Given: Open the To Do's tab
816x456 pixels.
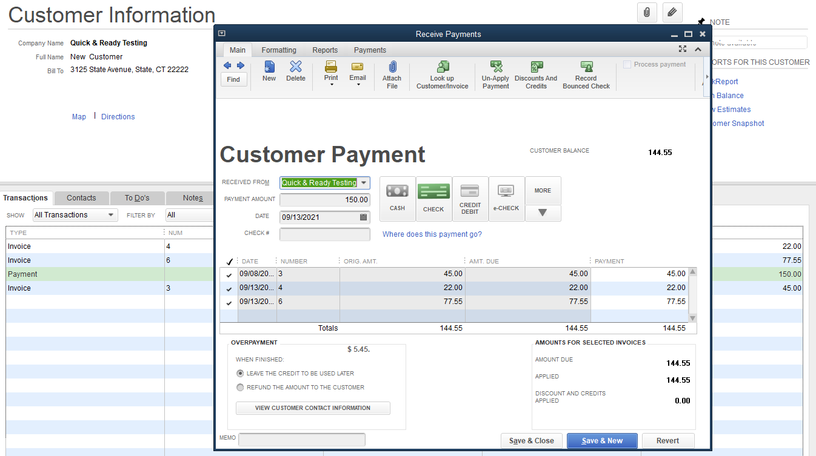Looking at the screenshot, I should click(137, 198).
